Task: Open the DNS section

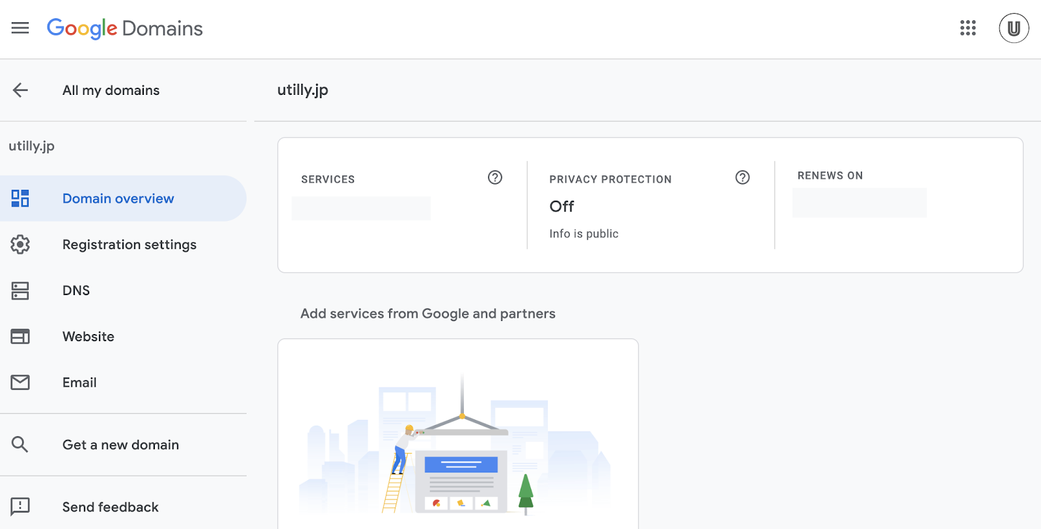Action: pyautogui.click(x=123, y=290)
